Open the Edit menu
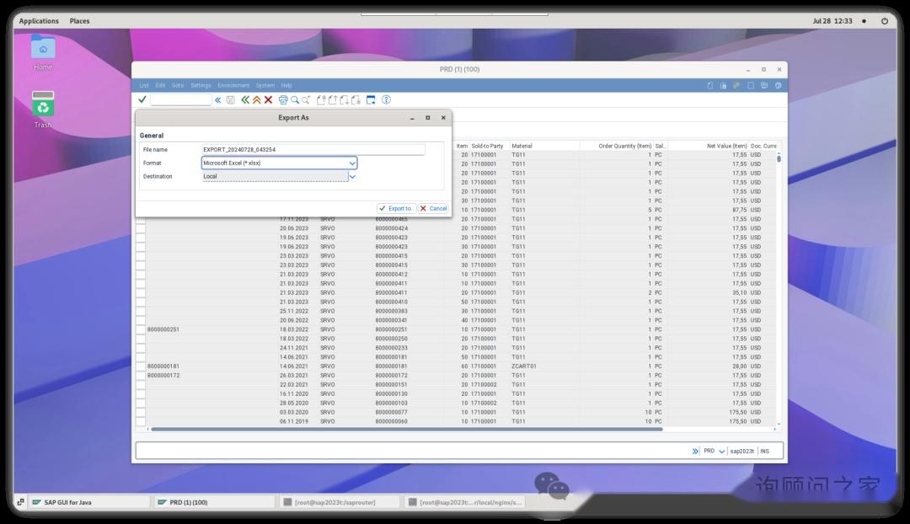The image size is (910, 524). [x=160, y=85]
